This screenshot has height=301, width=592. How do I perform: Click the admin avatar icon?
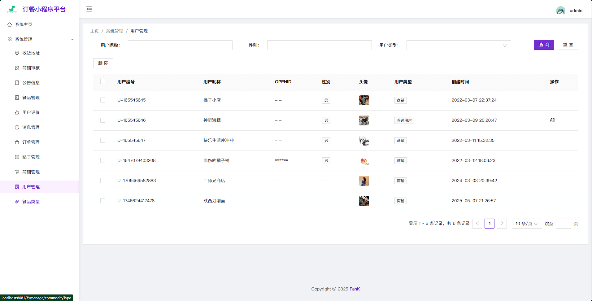pyautogui.click(x=560, y=11)
